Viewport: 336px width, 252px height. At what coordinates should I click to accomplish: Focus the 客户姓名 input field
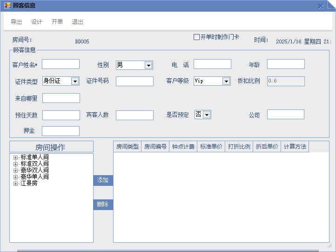[x=60, y=64]
